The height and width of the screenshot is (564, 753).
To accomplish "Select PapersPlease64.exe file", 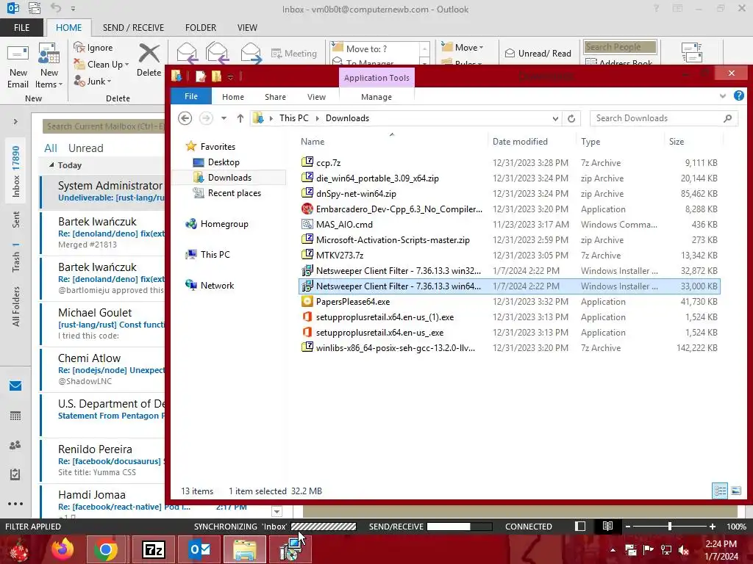I will pyautogui.click(x=509, y=302).
